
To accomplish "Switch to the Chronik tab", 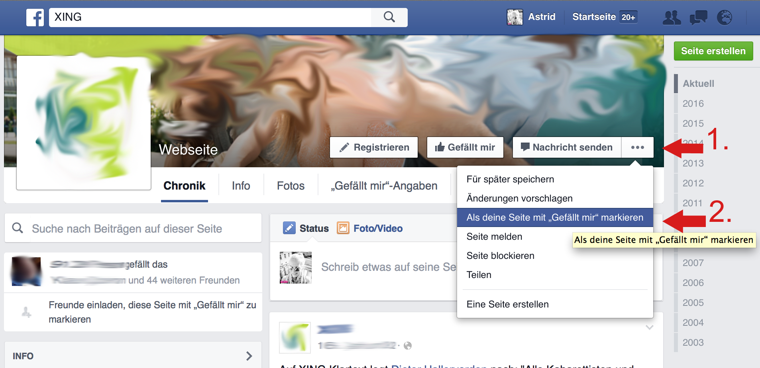I will [185, 186].
